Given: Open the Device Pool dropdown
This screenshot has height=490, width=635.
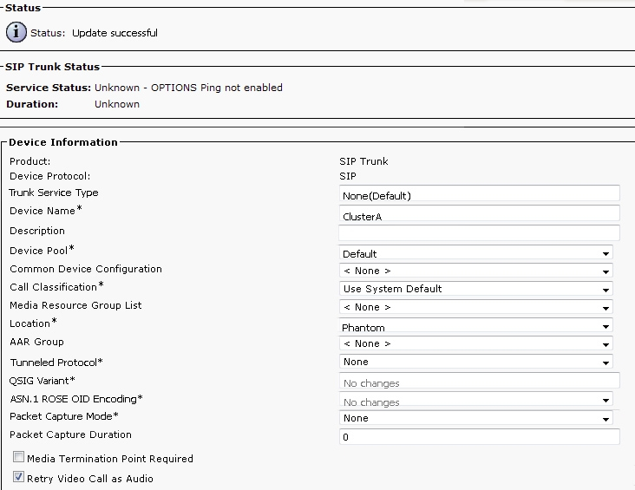Looking at the screenshot, I should coord(476,254).
